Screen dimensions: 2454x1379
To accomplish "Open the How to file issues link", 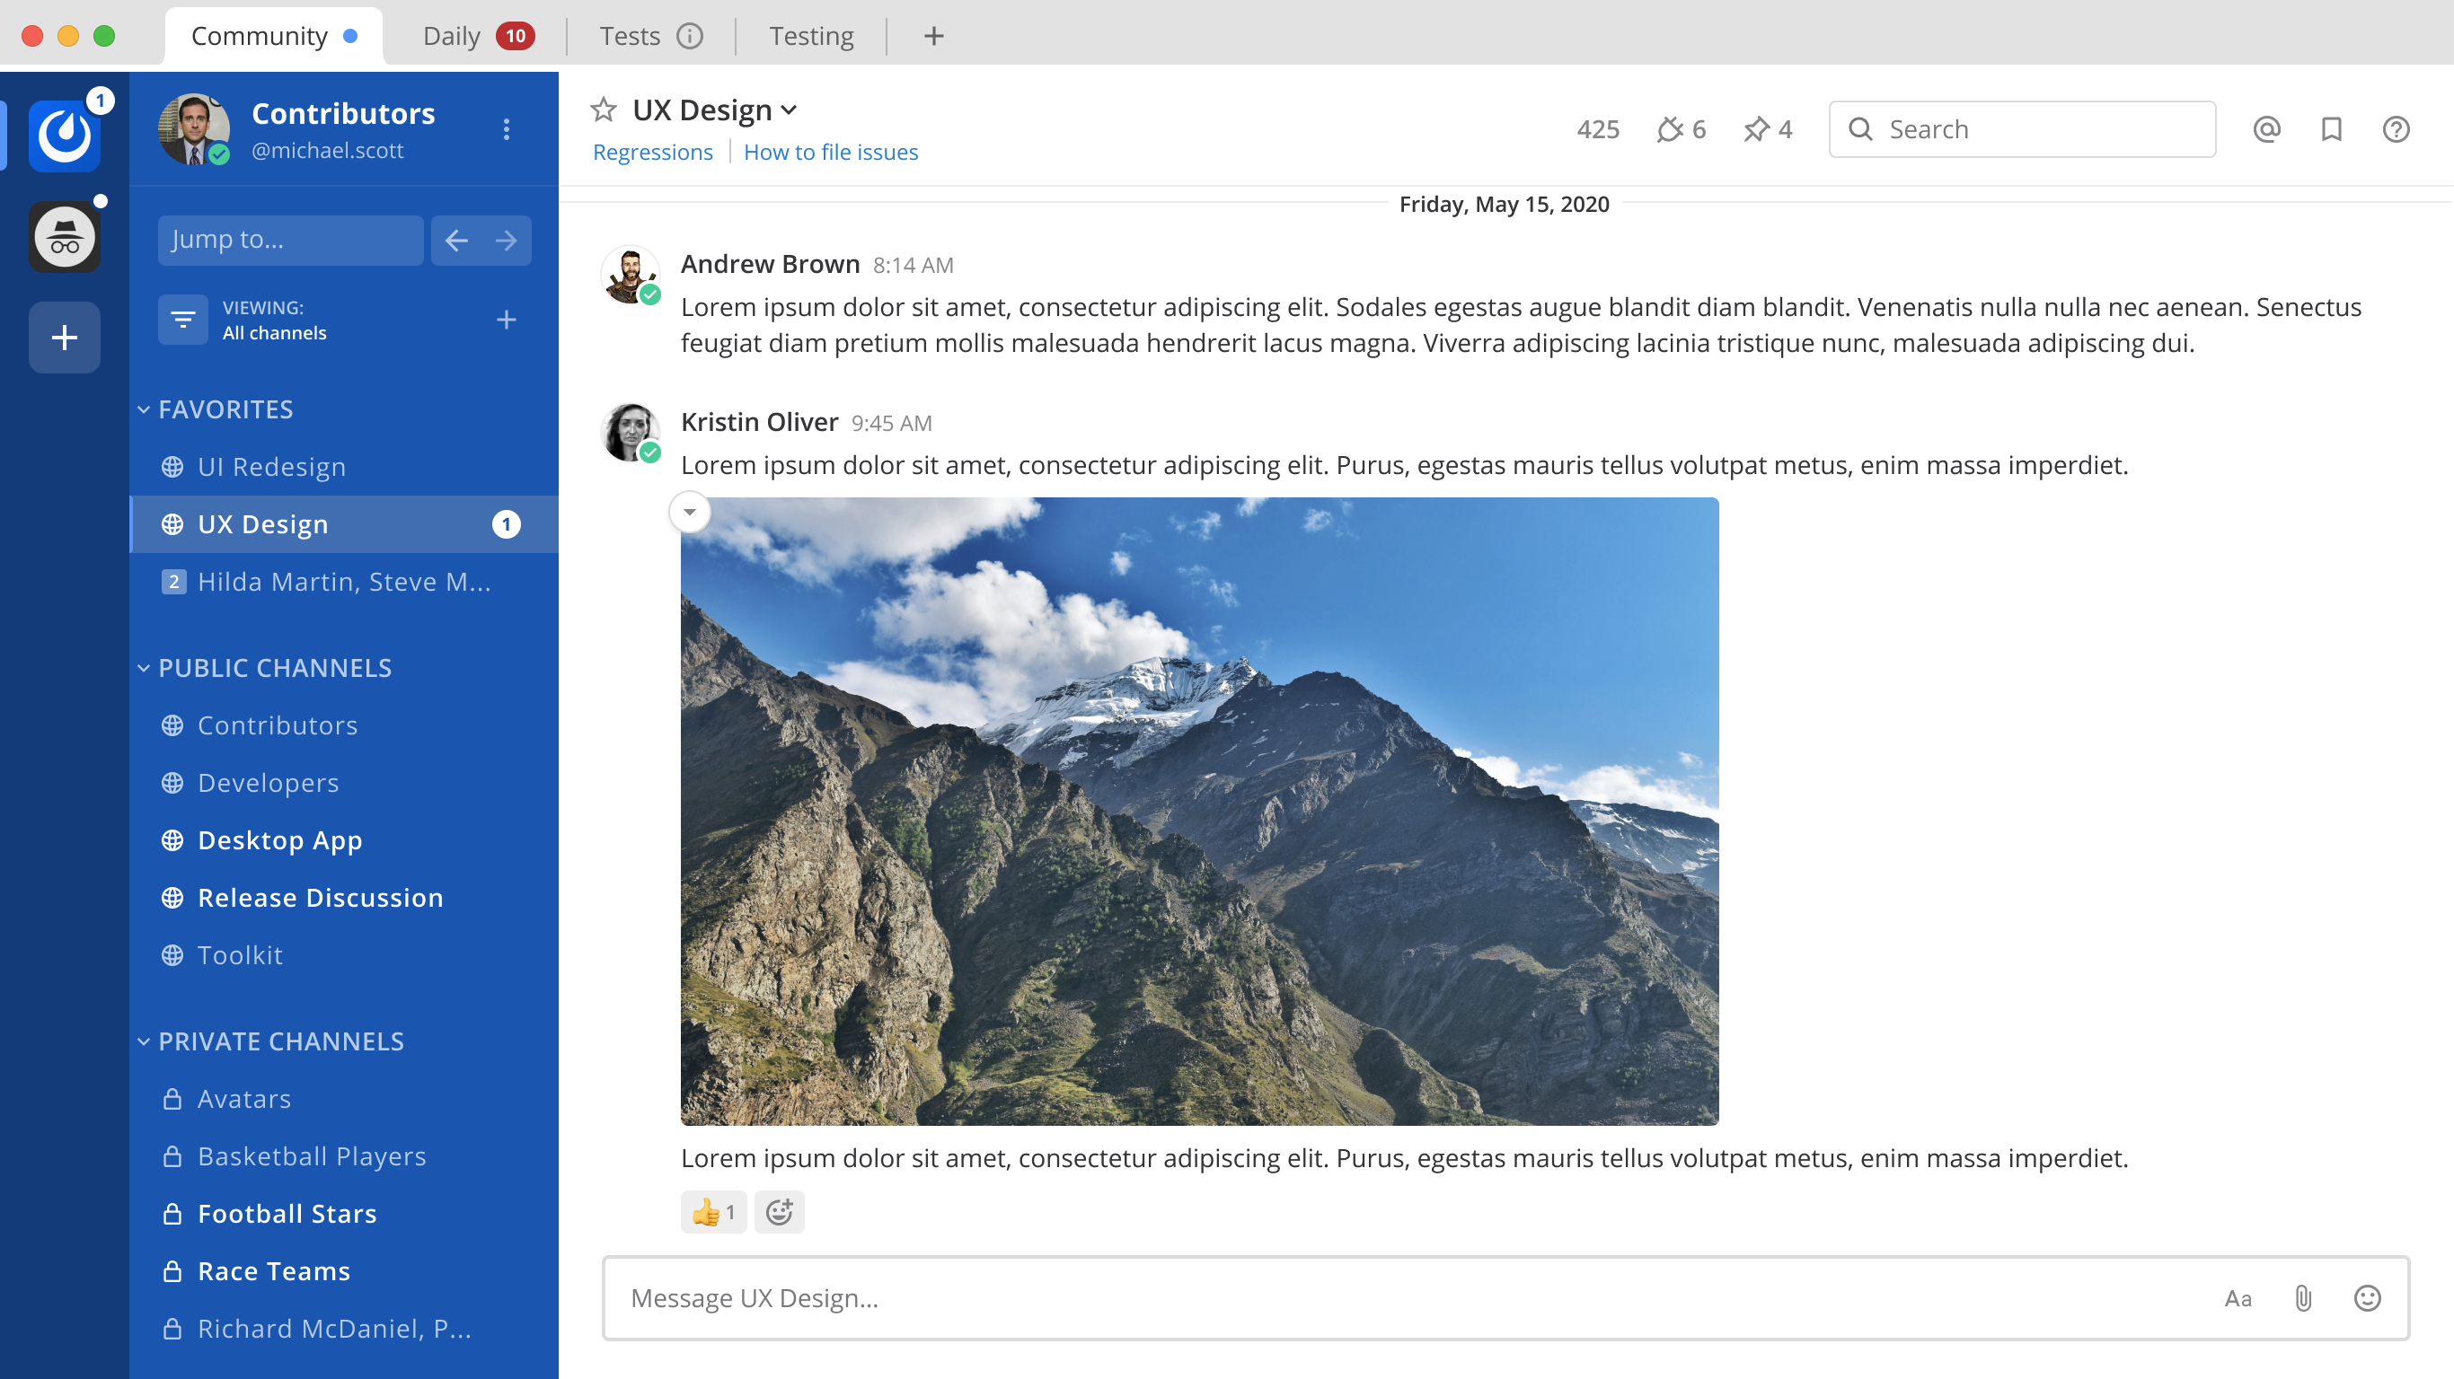I will (831, 153).
